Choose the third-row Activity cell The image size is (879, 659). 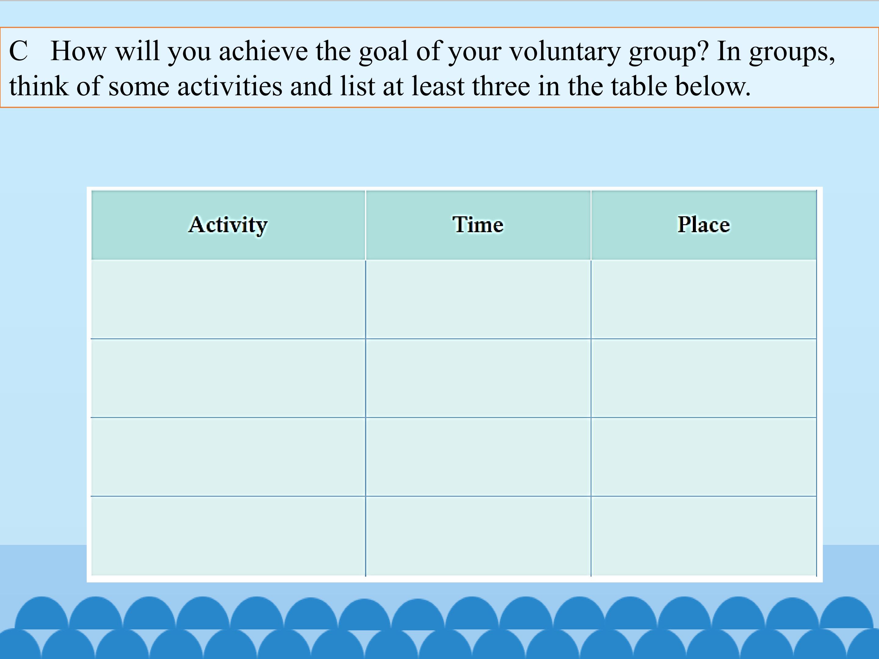pos(228,457)
